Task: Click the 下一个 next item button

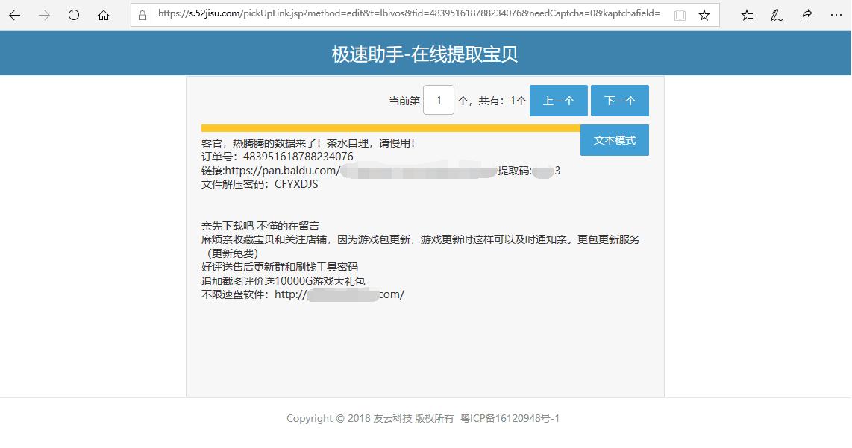Action: [x=619, y=100]
